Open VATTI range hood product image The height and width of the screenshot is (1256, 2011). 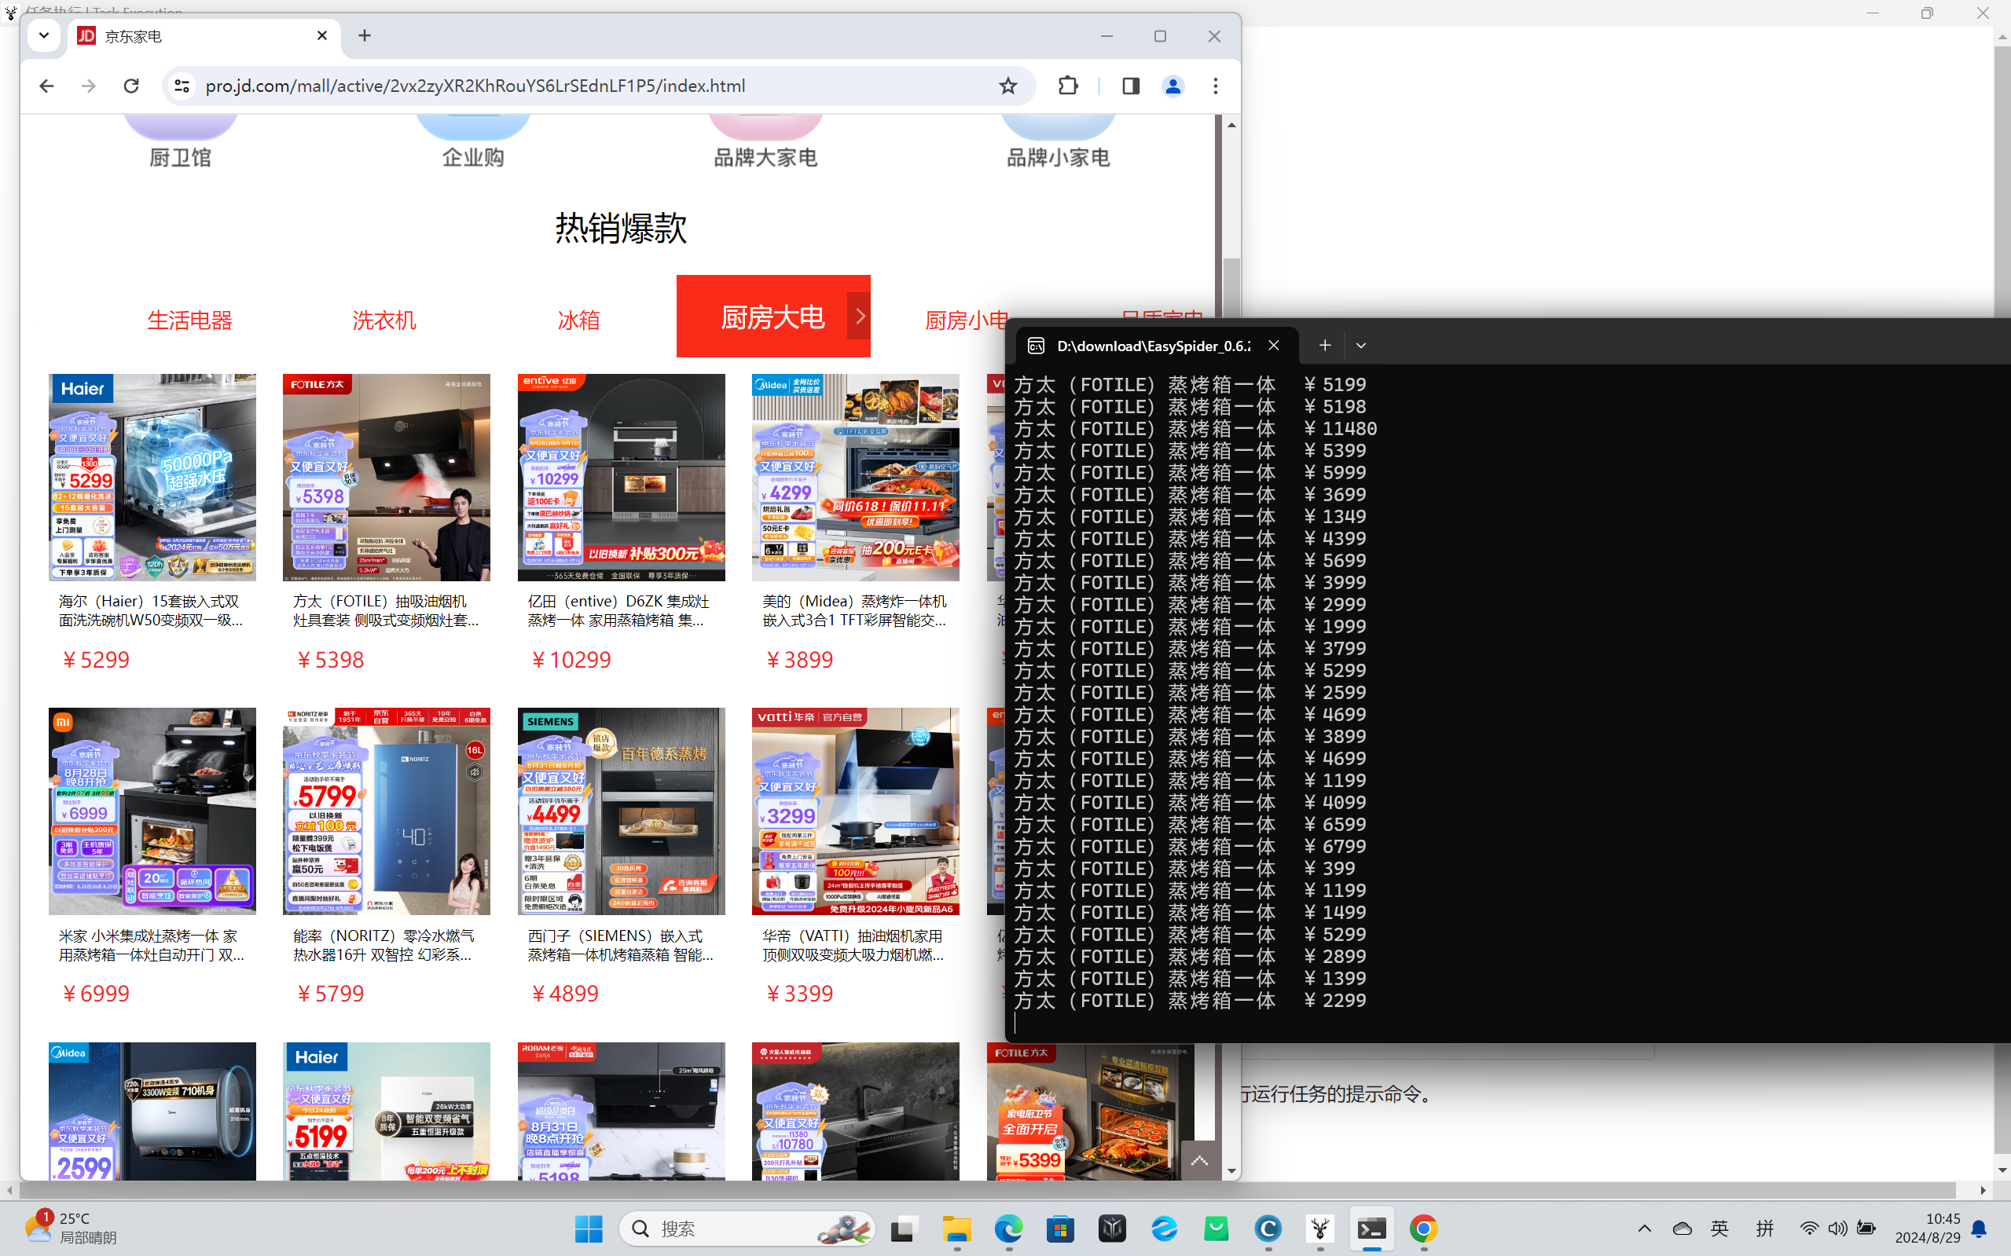click(855, 811)
